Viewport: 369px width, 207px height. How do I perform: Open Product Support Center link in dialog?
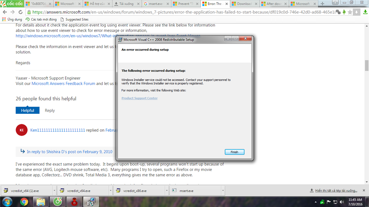pyautogui.click(x=139, y=98)
